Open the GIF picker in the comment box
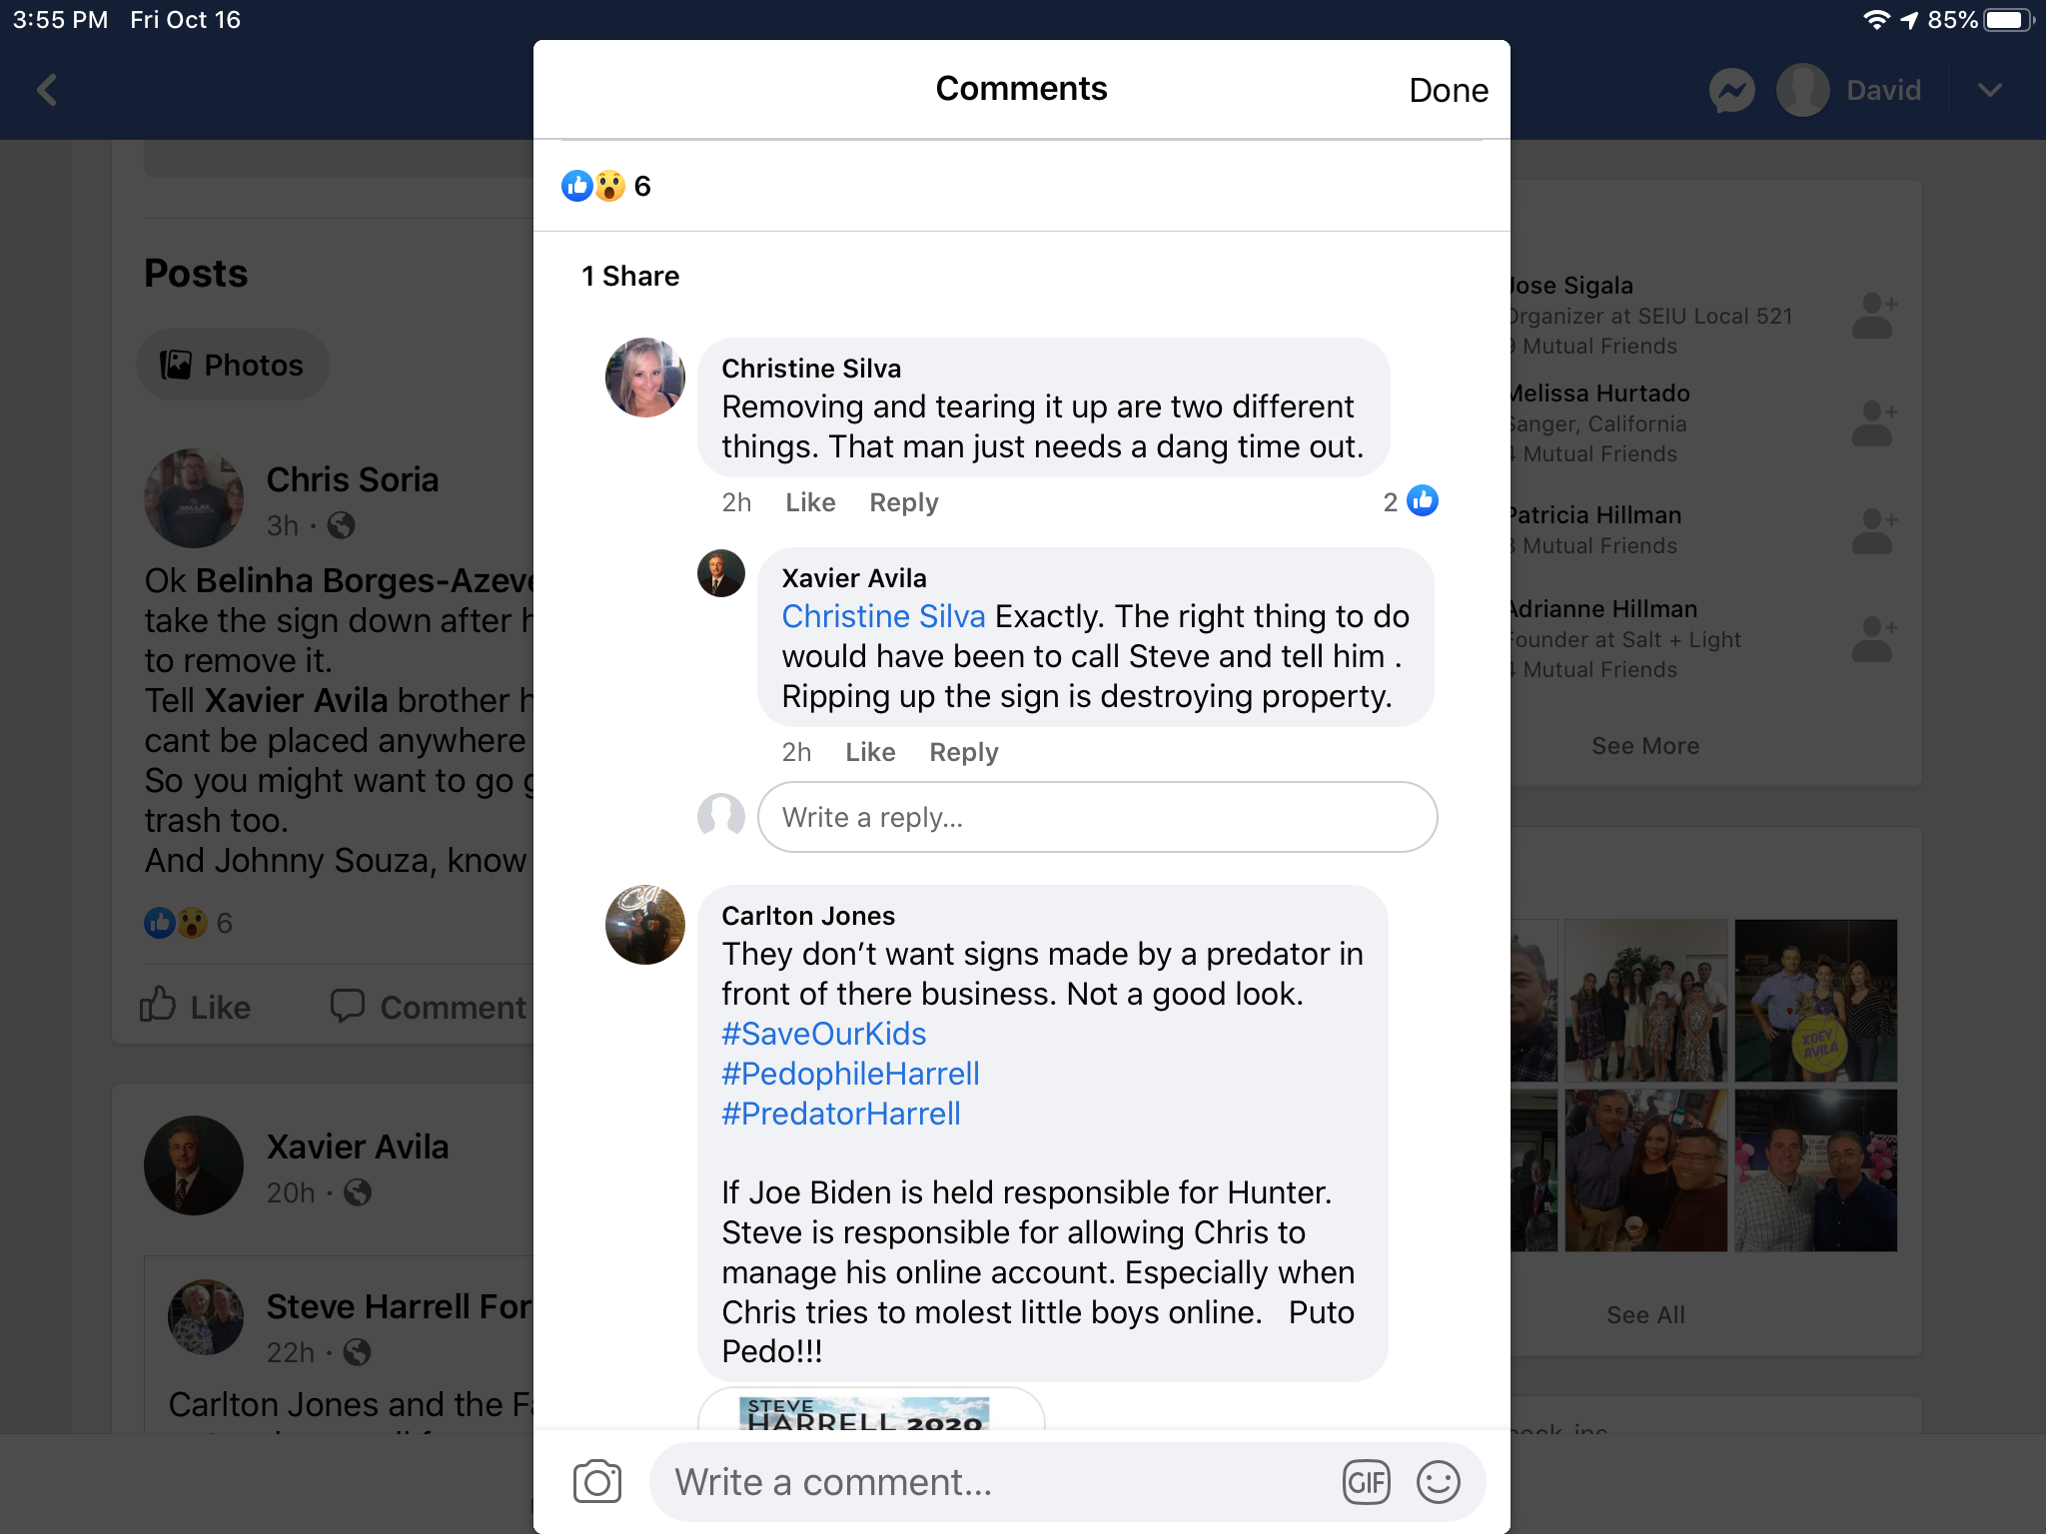The height and width of the screenshot is (1534, 2046). (x=1367, y=1482)
